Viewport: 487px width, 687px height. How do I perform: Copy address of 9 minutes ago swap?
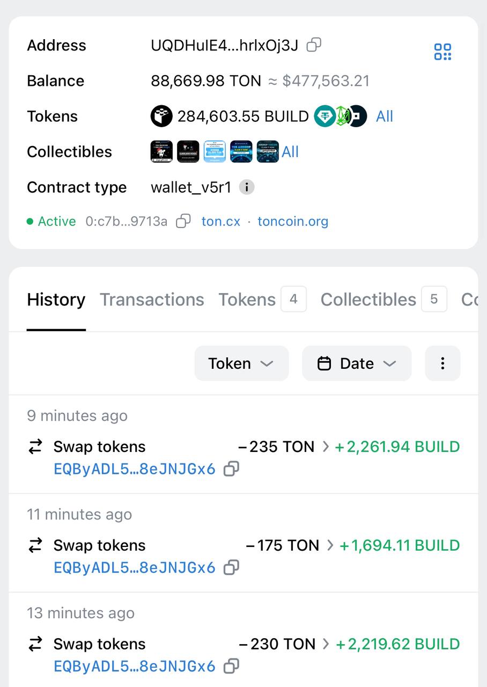point(231,469)
